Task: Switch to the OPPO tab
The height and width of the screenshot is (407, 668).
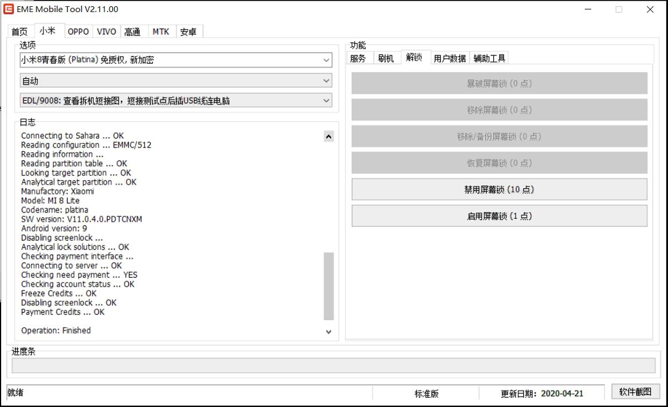Action: pyautogui.click(x=78, y=31)
